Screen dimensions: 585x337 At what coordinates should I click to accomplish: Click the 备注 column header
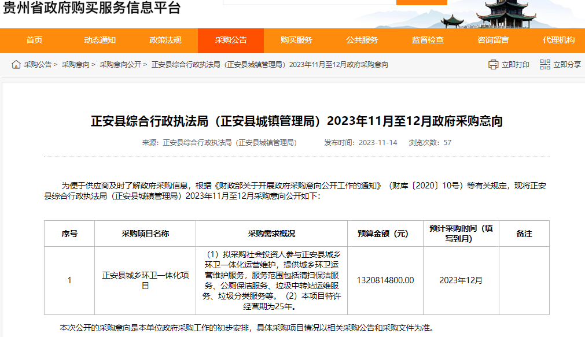tap(524, 234)
